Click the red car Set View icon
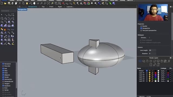 (x=63, y=4)
